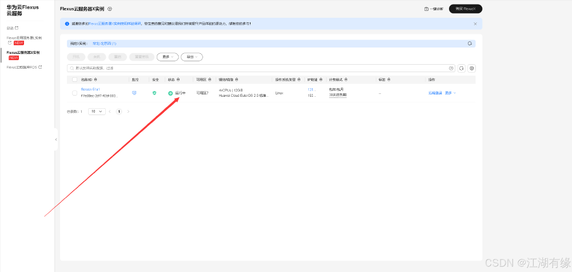Close the blue info notification banner
The image size is (572, 272).
tap(475, 23)
